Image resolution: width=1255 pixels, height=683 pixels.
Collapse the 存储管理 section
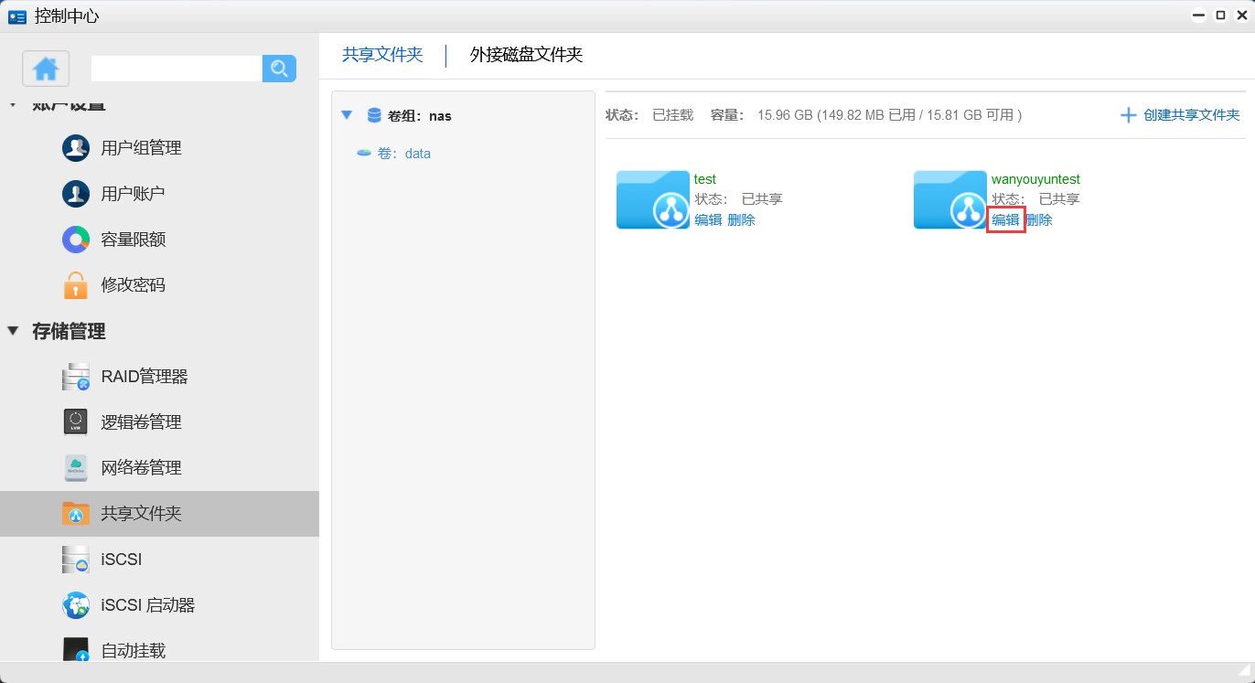pyautogui.click(x=13, y=331)
